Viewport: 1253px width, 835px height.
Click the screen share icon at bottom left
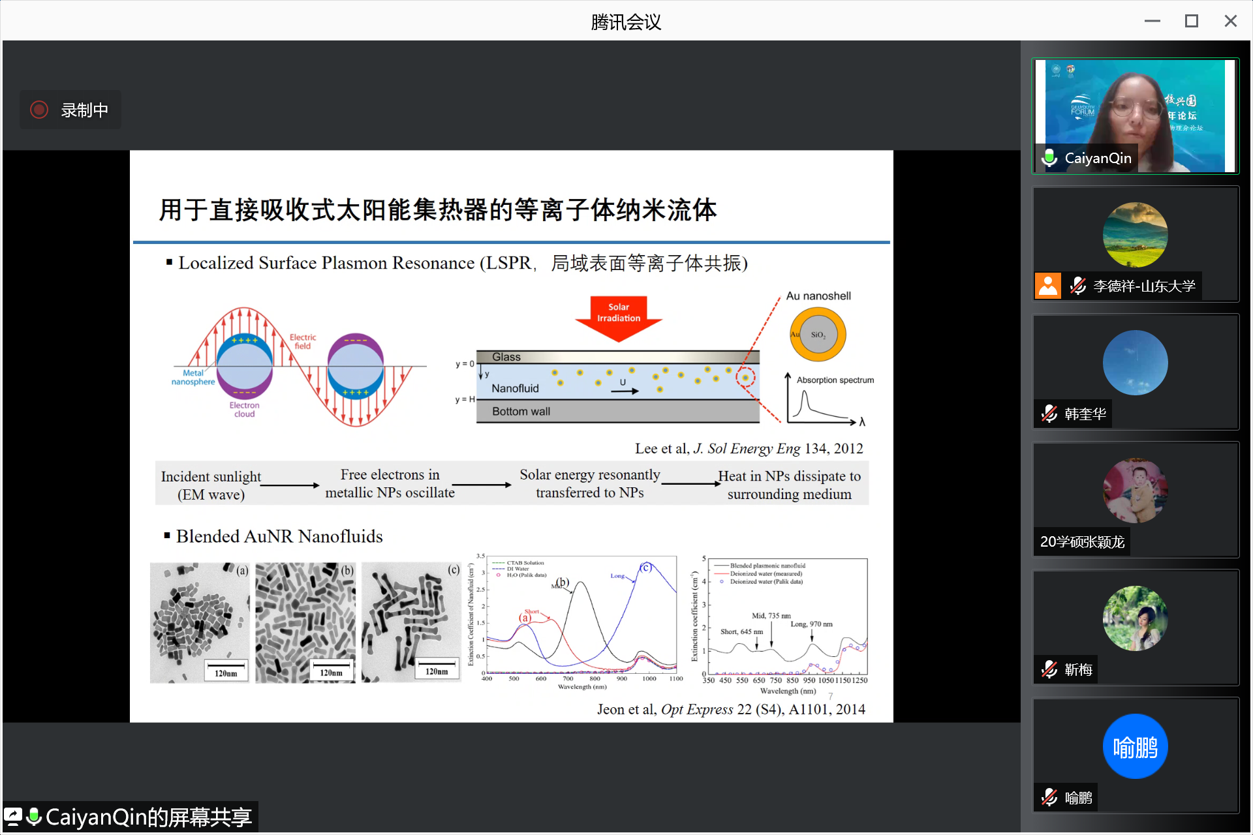click(x=13, y=817)
